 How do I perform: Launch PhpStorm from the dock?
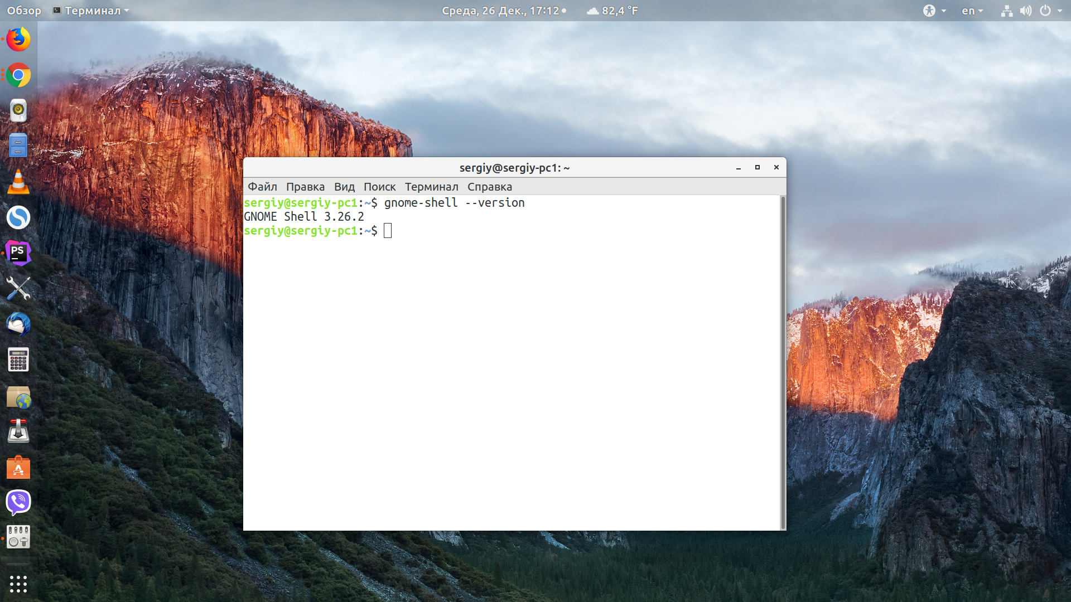18,253
